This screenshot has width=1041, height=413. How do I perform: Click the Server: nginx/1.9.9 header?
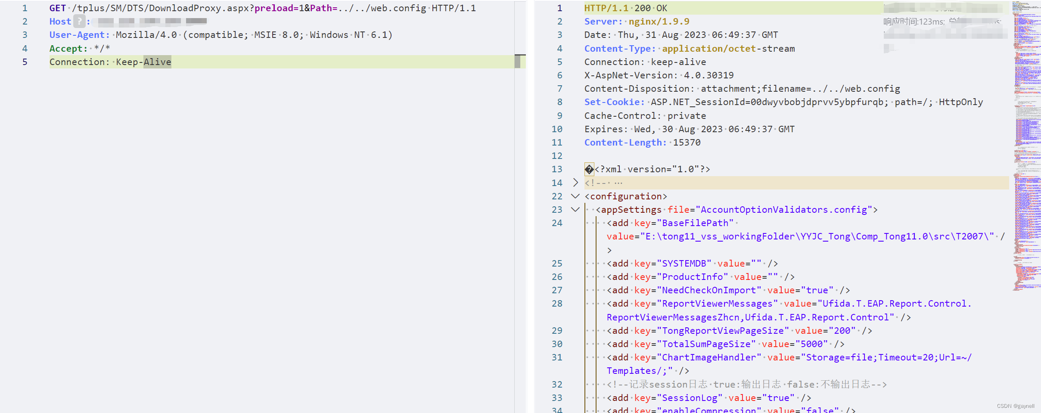coord(637,22)
